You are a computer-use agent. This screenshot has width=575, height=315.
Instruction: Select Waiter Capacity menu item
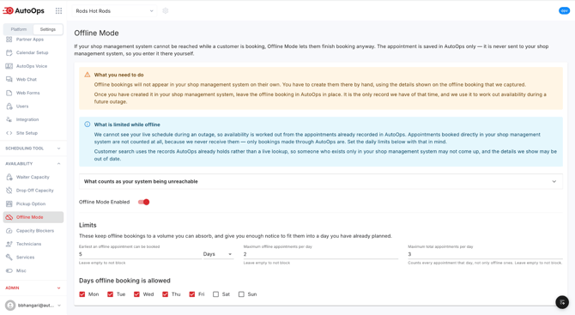click(33, 177)
